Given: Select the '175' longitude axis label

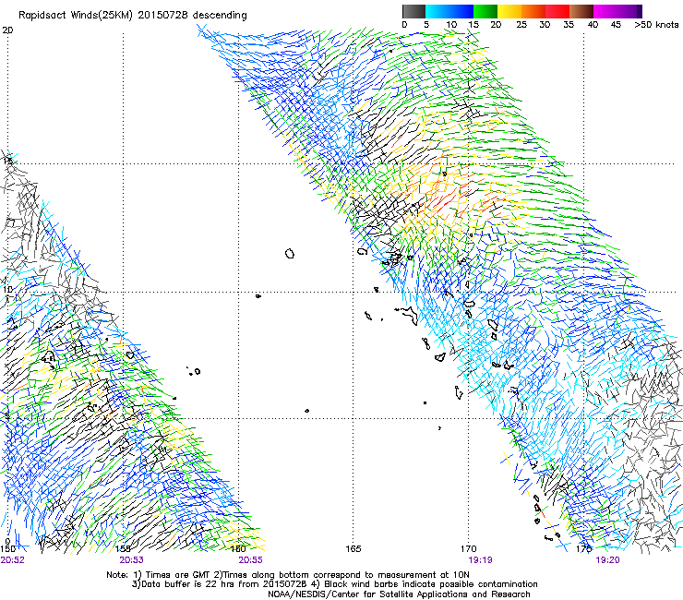Looking at the screenshot, I should point(583,548).
